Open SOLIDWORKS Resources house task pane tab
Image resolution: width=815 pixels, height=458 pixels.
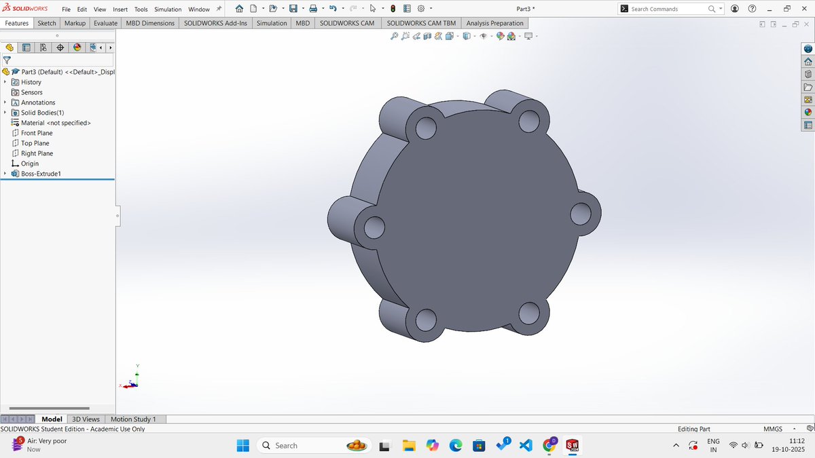click(x=808, y=62)
